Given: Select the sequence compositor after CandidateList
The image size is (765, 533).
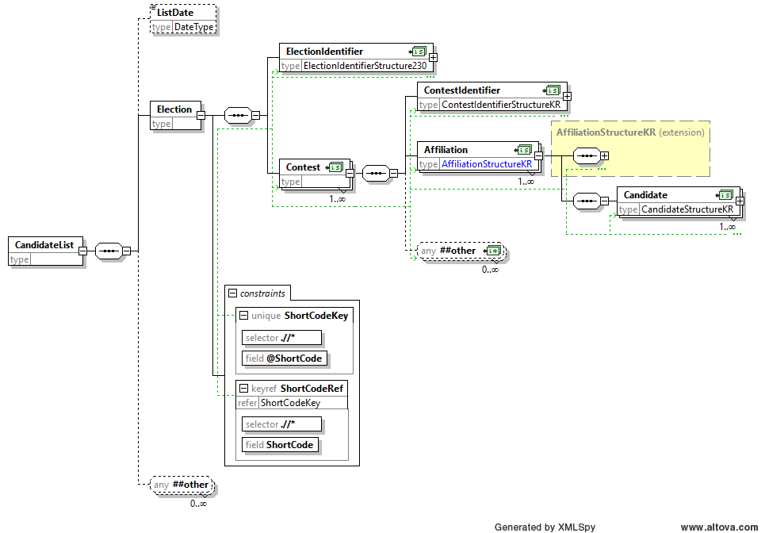Looking at the screenshot, I should [109, 251].
